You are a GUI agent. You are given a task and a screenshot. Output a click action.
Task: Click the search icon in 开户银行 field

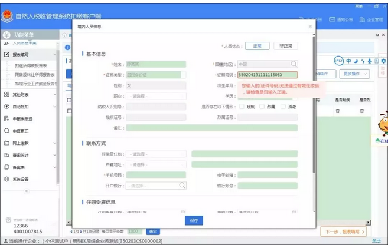pos(183,186)
